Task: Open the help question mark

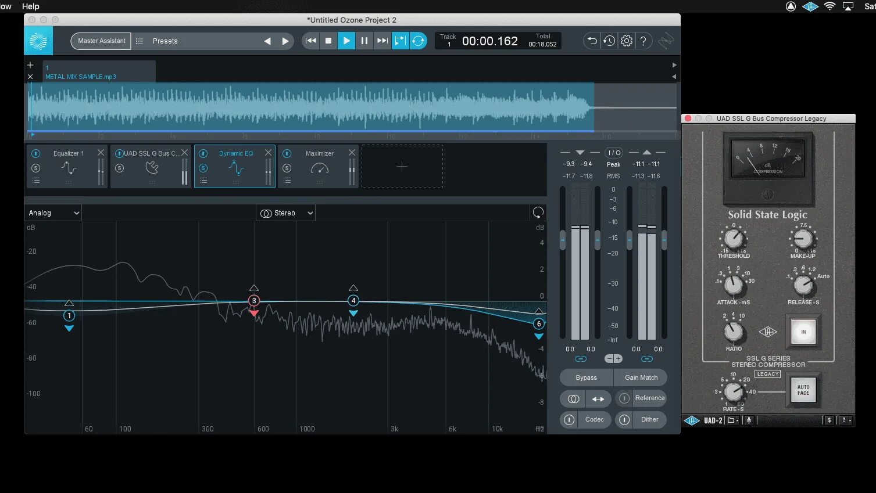Action: [x=643, y=41]
